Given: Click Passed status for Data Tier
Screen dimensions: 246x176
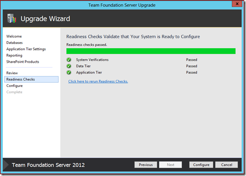Looking at the screenshot, I should 192,66.
